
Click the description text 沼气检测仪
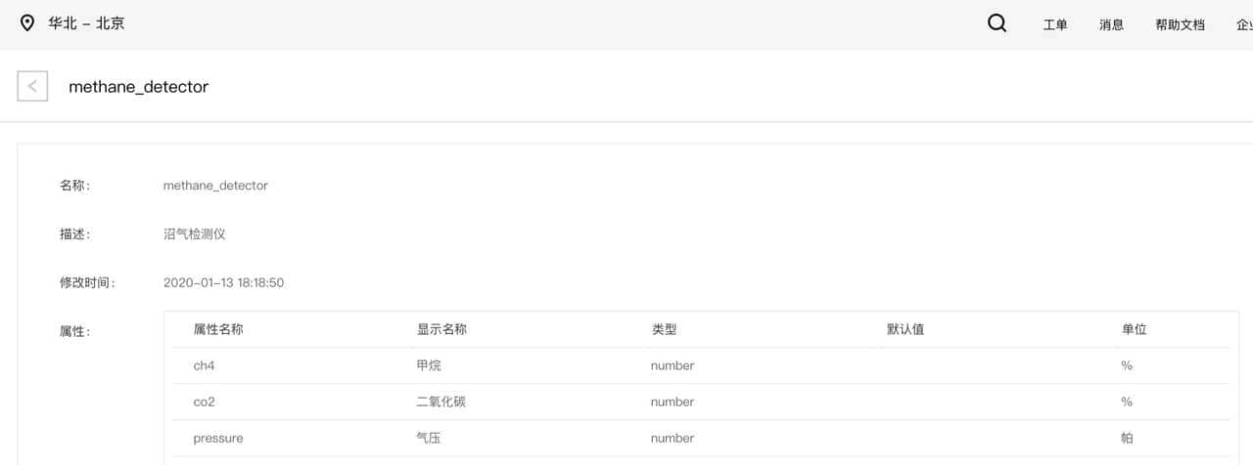pyautogui.click(x=195, y=234)
